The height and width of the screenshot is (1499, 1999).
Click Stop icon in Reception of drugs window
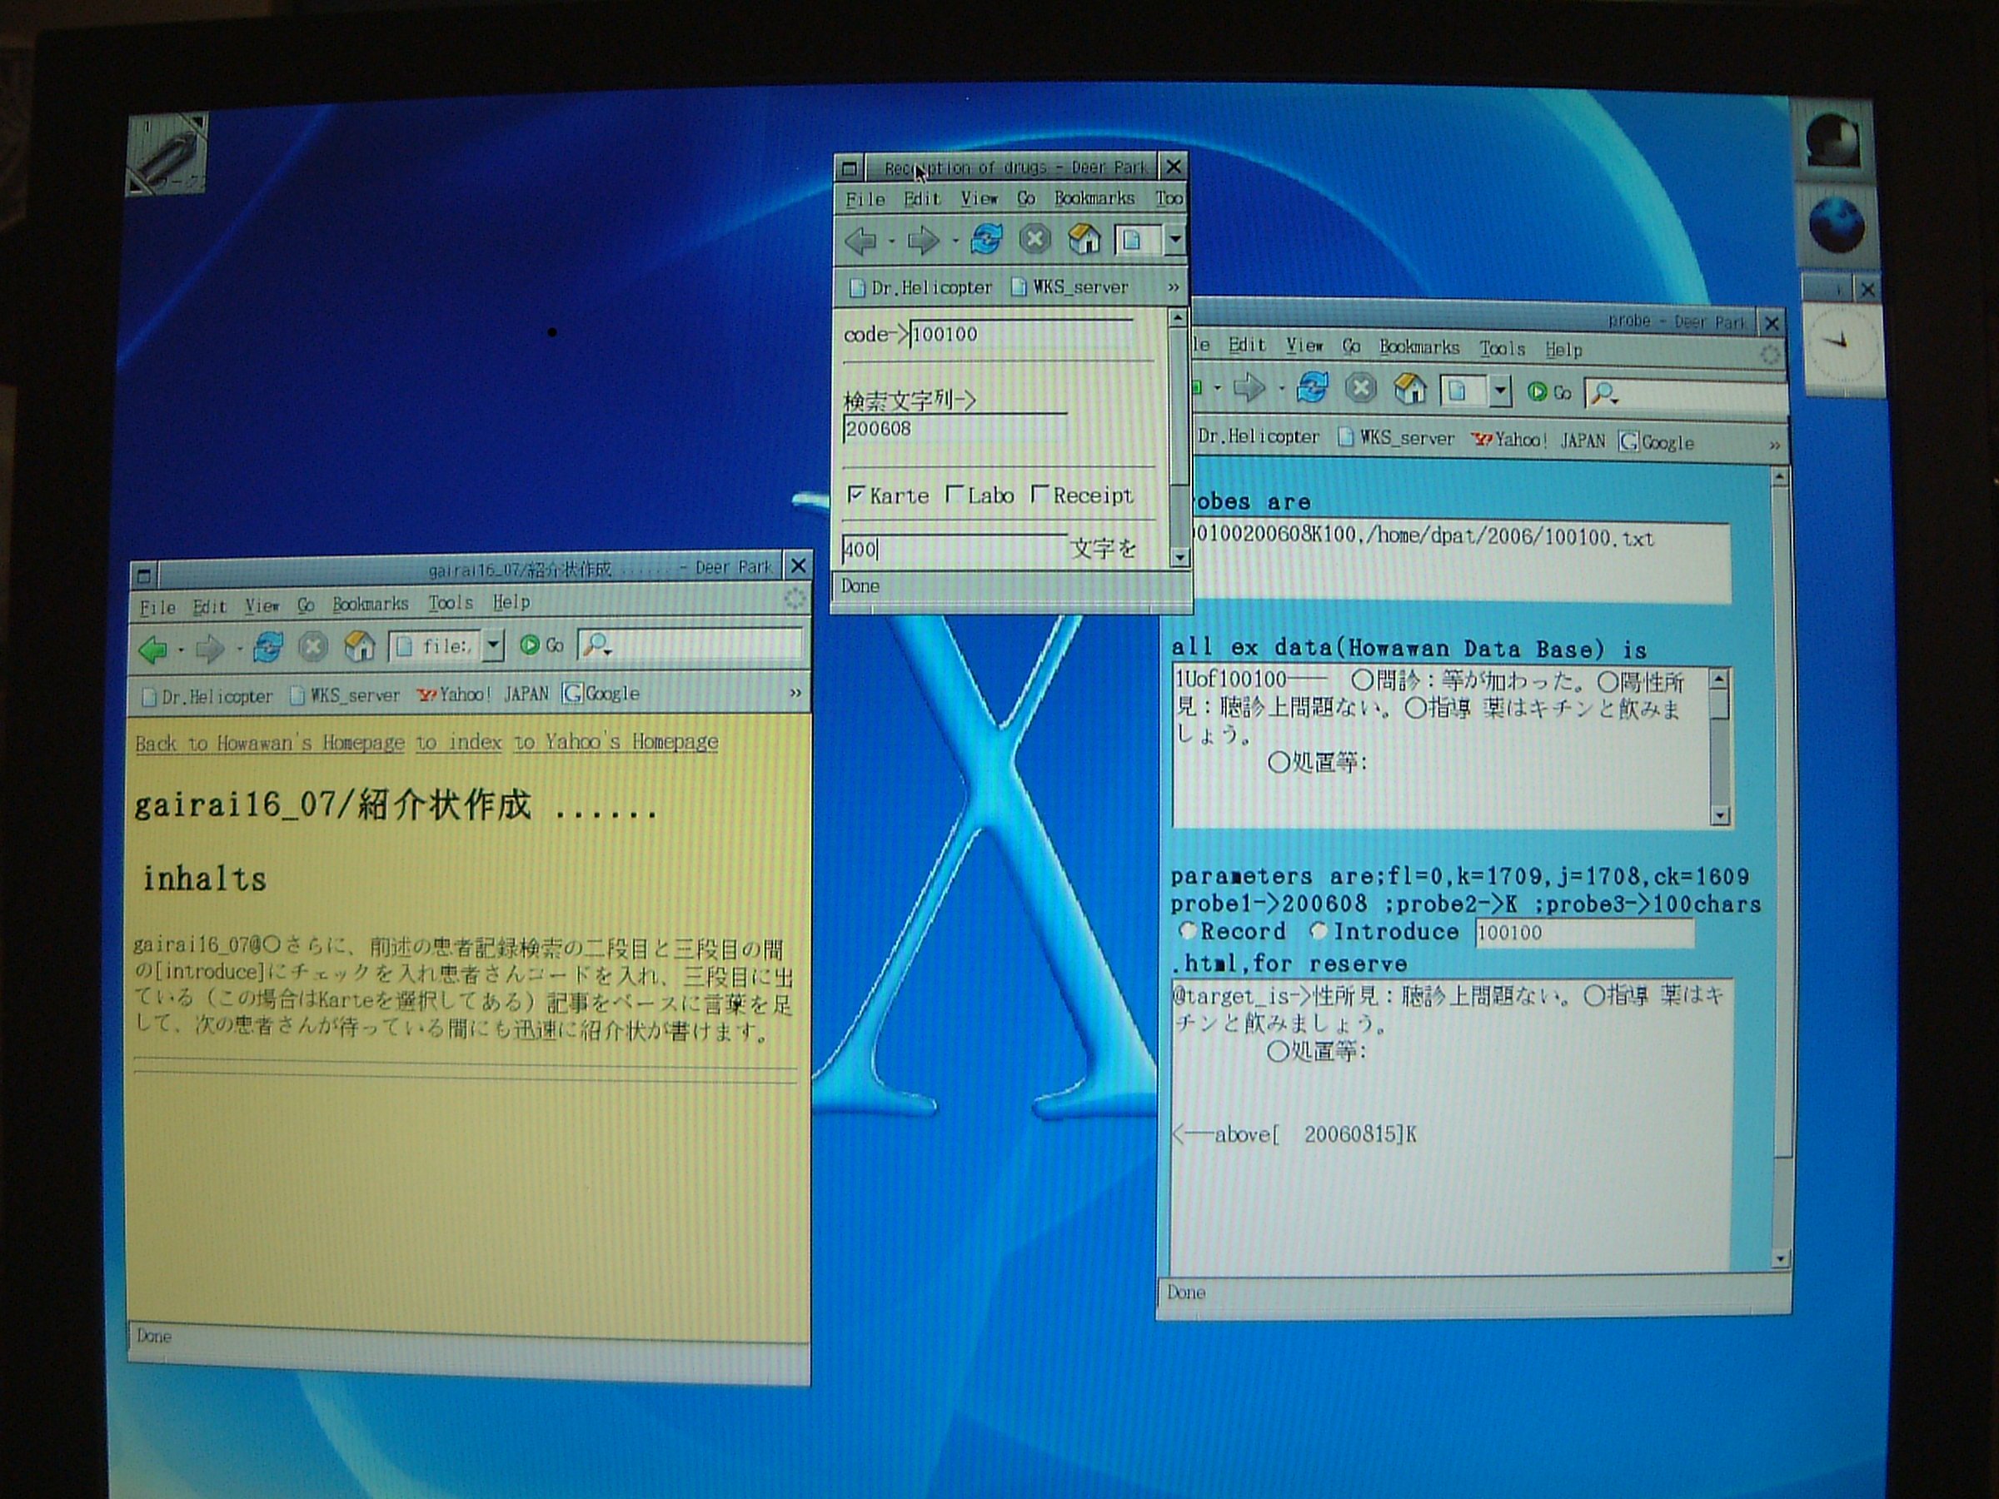click(x=1034, y=240)
